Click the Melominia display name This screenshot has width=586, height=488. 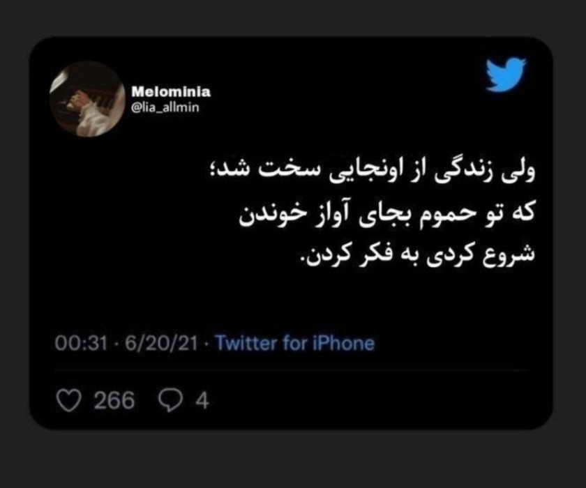(171, 91)
